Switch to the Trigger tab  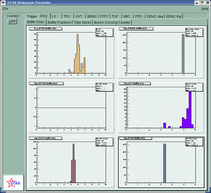(32, 16)
